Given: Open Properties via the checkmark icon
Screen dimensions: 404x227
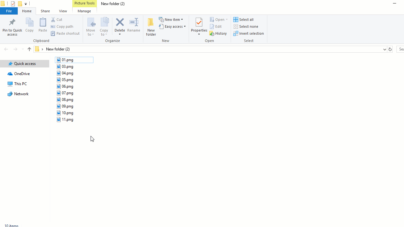Looking at the screenshot, I should 199,23.
